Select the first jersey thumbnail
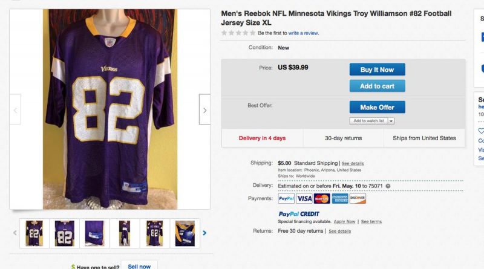This screenshot has height=269, width=484. [x=34, y=233]
